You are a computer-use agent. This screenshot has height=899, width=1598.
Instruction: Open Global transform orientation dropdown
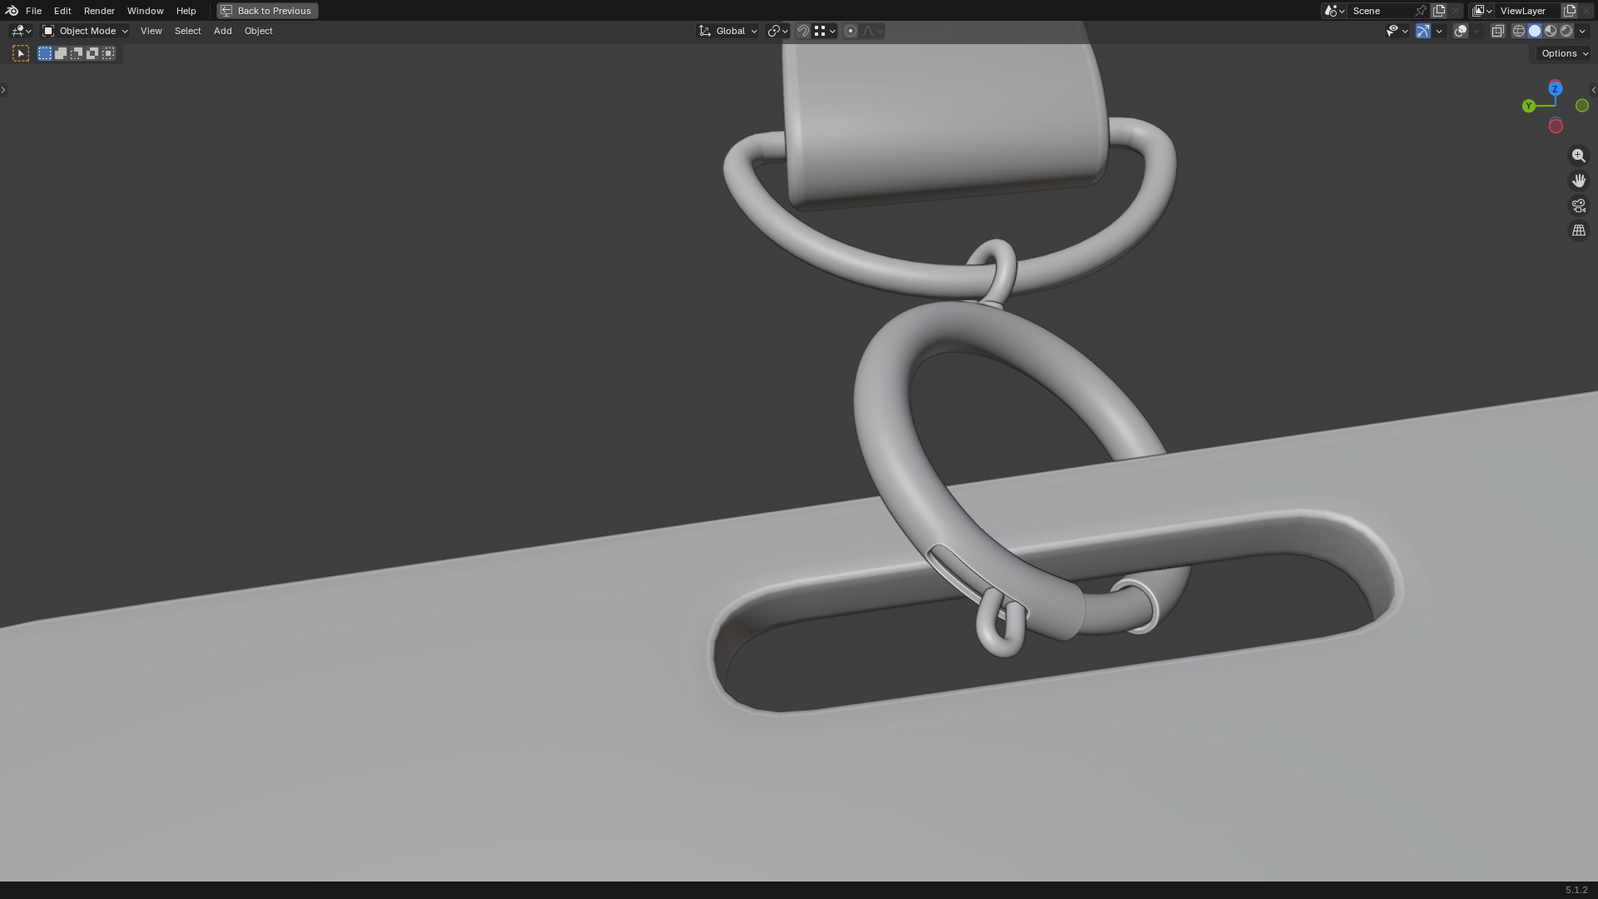[x=728, y=31]
